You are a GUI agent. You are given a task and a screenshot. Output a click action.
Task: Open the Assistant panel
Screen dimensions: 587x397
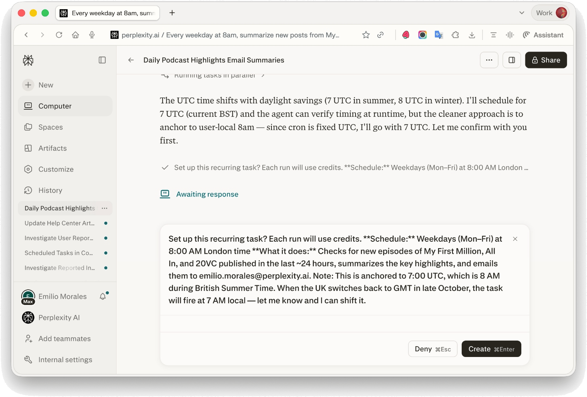[x=543, y=35]
